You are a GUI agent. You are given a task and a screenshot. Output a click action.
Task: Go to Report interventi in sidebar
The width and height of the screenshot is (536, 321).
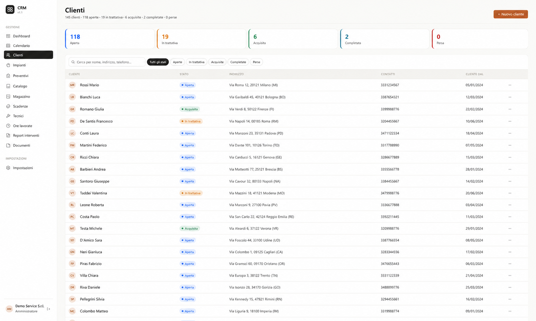(28, 136)
